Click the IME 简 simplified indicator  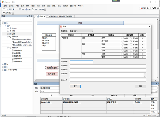click(x=155, y=8)
